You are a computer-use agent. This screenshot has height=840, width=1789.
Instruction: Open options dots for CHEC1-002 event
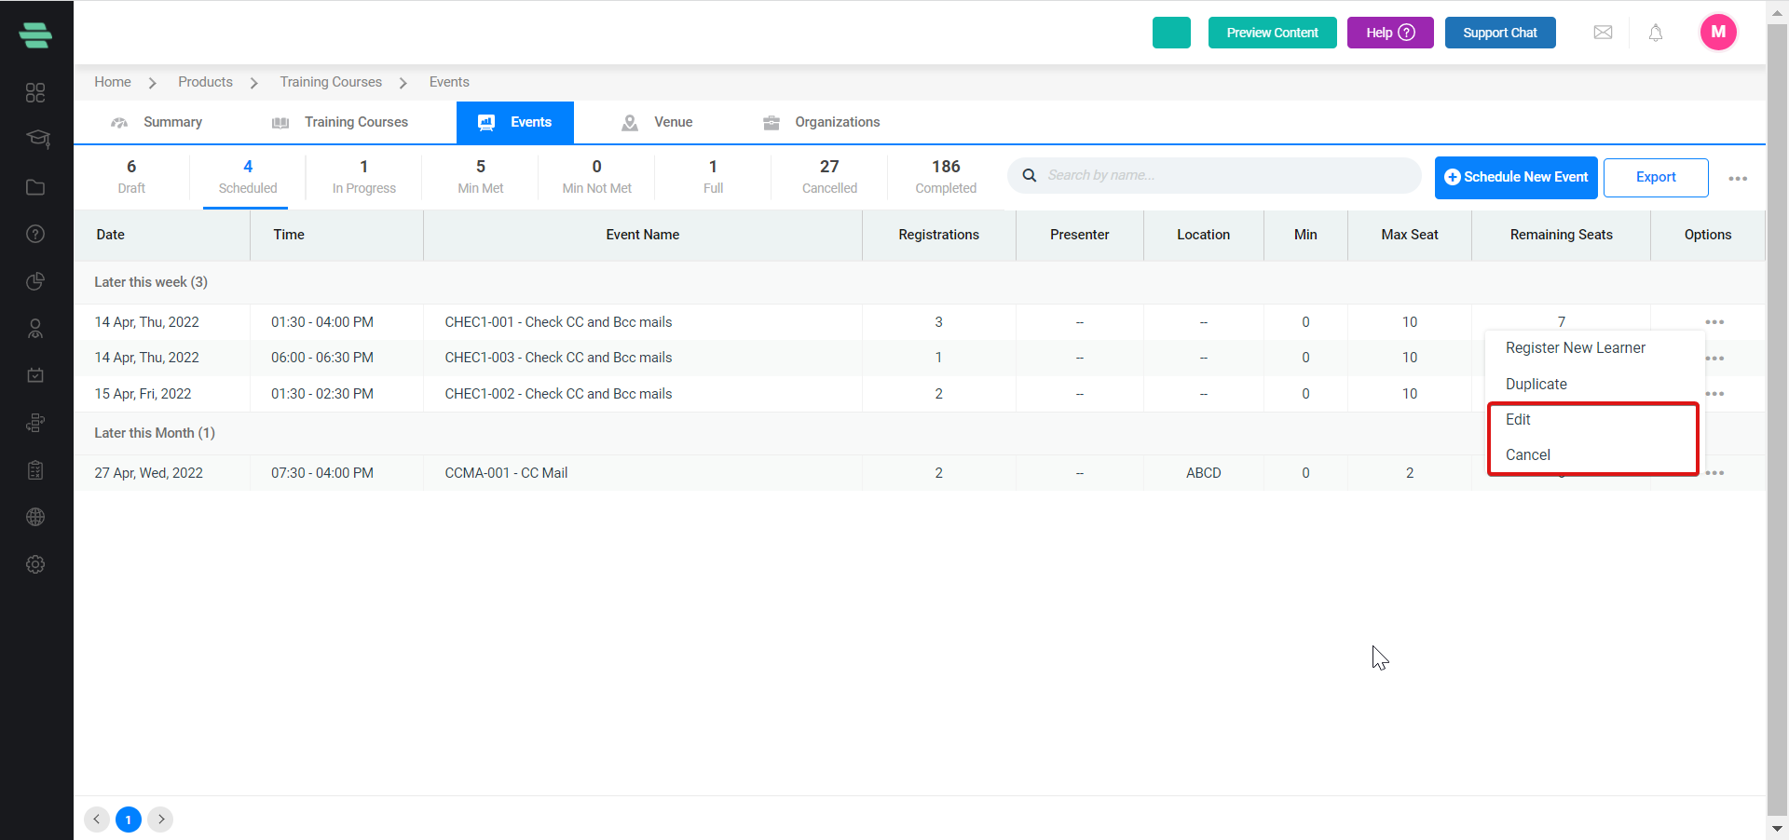(1715, 394)
